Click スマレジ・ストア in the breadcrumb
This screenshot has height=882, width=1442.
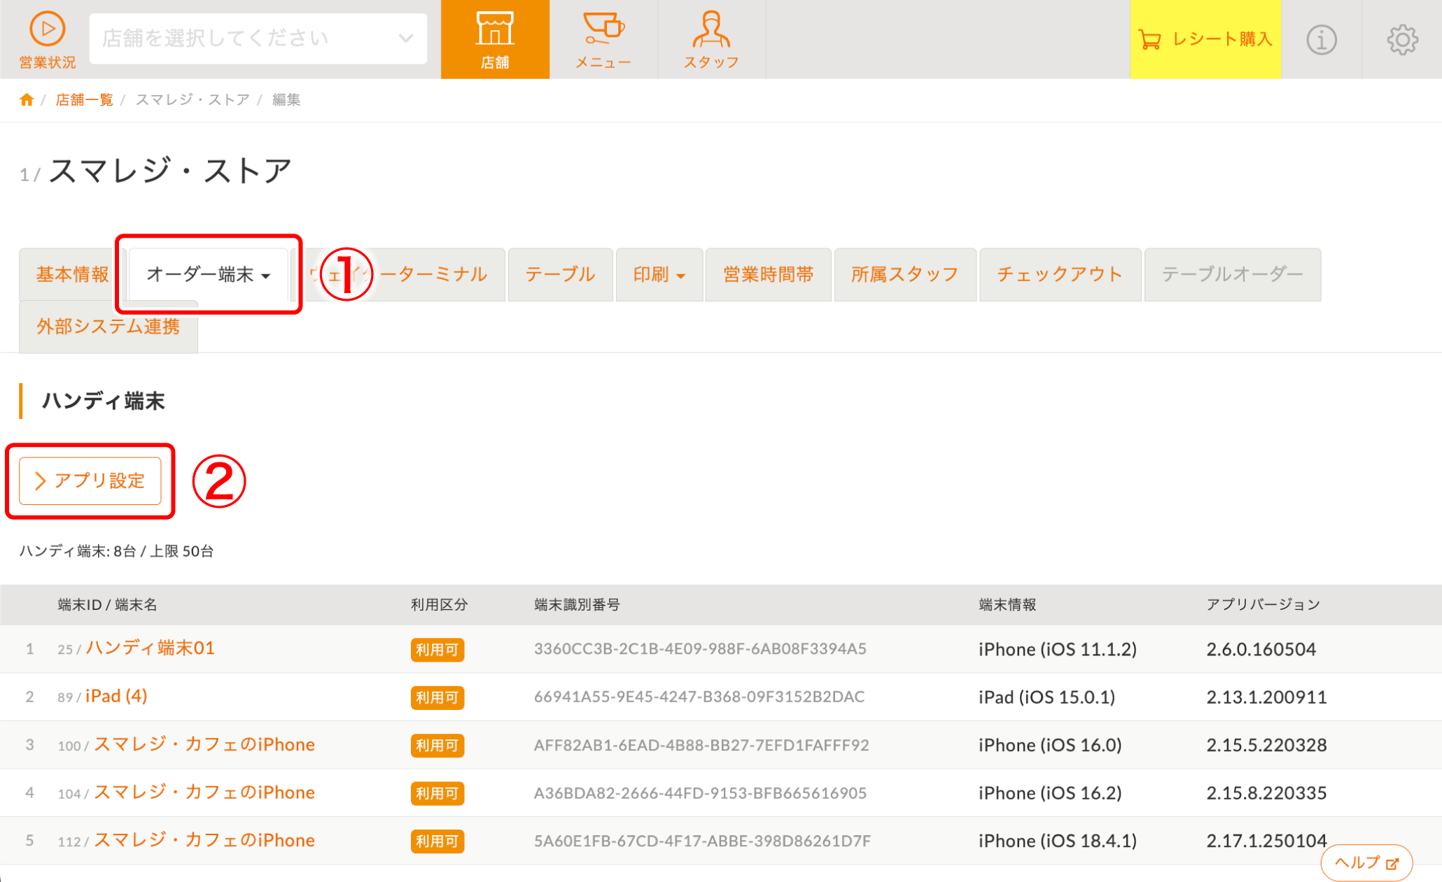tap(192, 99)
